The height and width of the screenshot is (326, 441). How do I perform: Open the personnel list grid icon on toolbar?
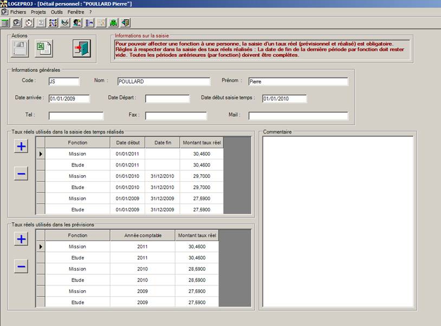tap(5, 22)
